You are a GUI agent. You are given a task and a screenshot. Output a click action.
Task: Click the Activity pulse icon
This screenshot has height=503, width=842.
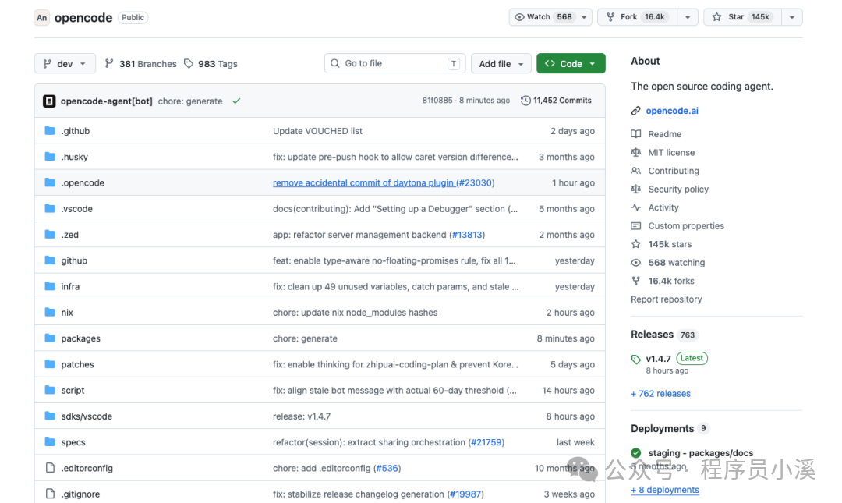636,207
